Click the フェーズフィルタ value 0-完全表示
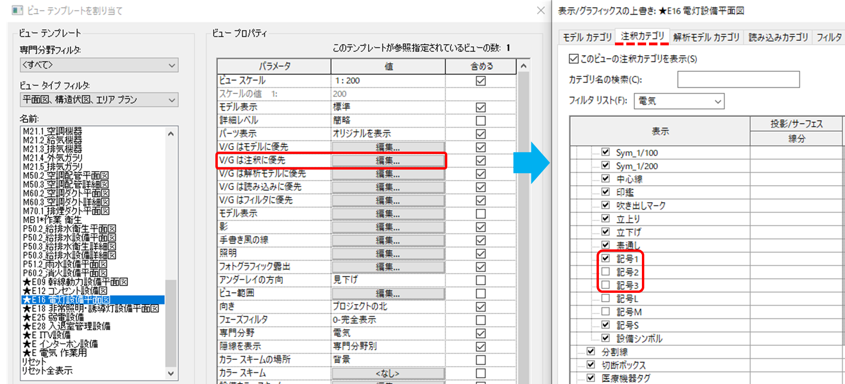845x384 pixels. tap(354, 320)
